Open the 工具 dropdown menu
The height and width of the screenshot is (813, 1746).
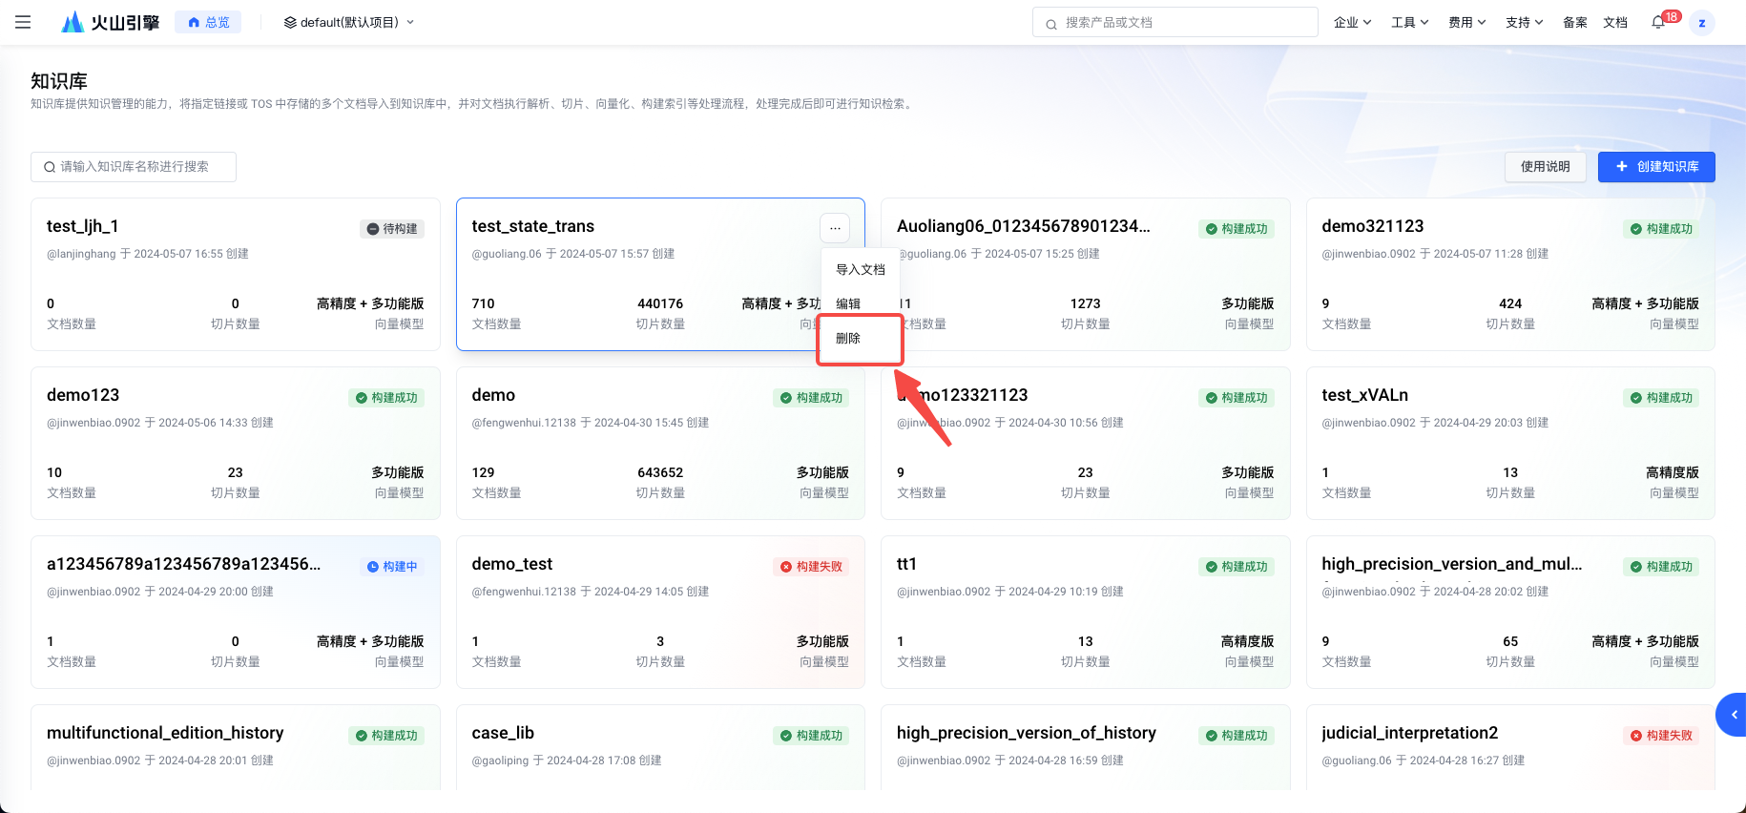click(1409, 22)
